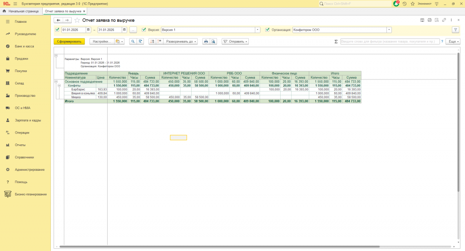
Task: Open the history clock icon
Action: click(x=405, y=3)
